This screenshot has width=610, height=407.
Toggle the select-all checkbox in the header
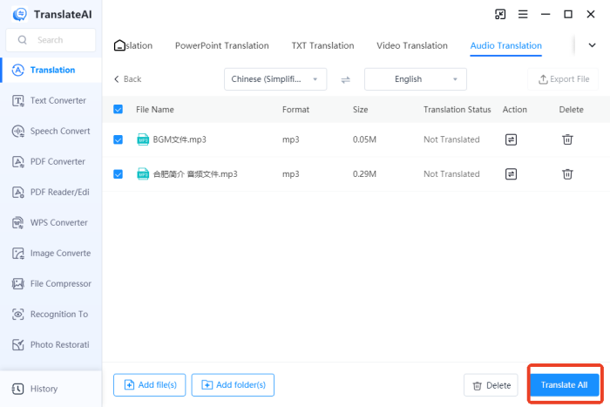tap(118, 109)
